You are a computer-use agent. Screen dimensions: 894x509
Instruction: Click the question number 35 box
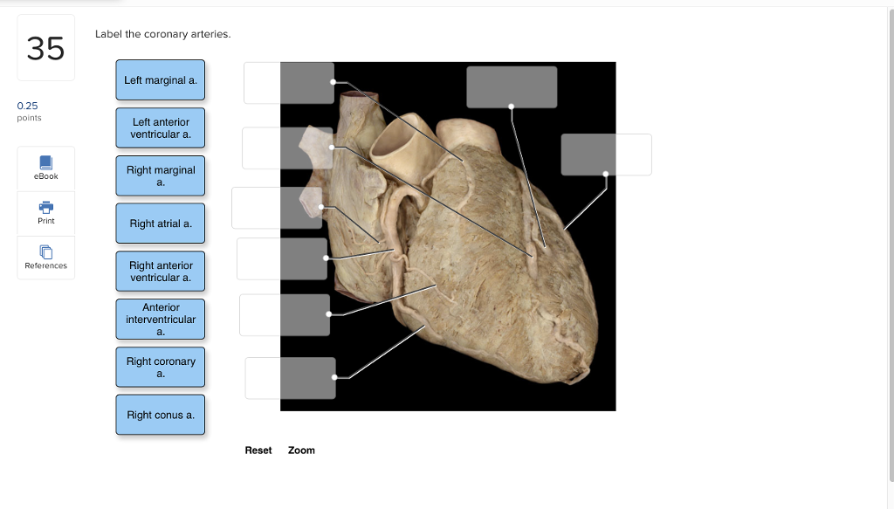coord(45,47)
